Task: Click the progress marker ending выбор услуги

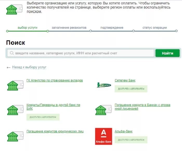Action: pyautogui.click(x=48, y=31)
